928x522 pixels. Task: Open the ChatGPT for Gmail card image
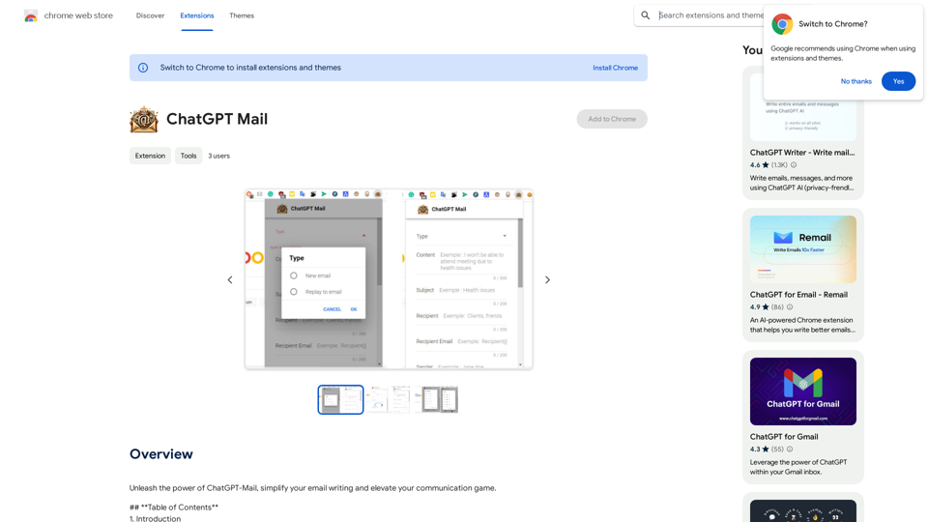tap(803, 391)
